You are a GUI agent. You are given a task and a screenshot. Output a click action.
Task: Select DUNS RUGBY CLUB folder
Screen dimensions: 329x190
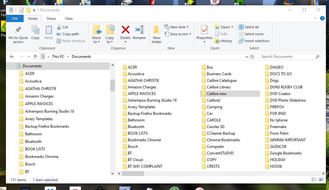(x=284, y=87)
